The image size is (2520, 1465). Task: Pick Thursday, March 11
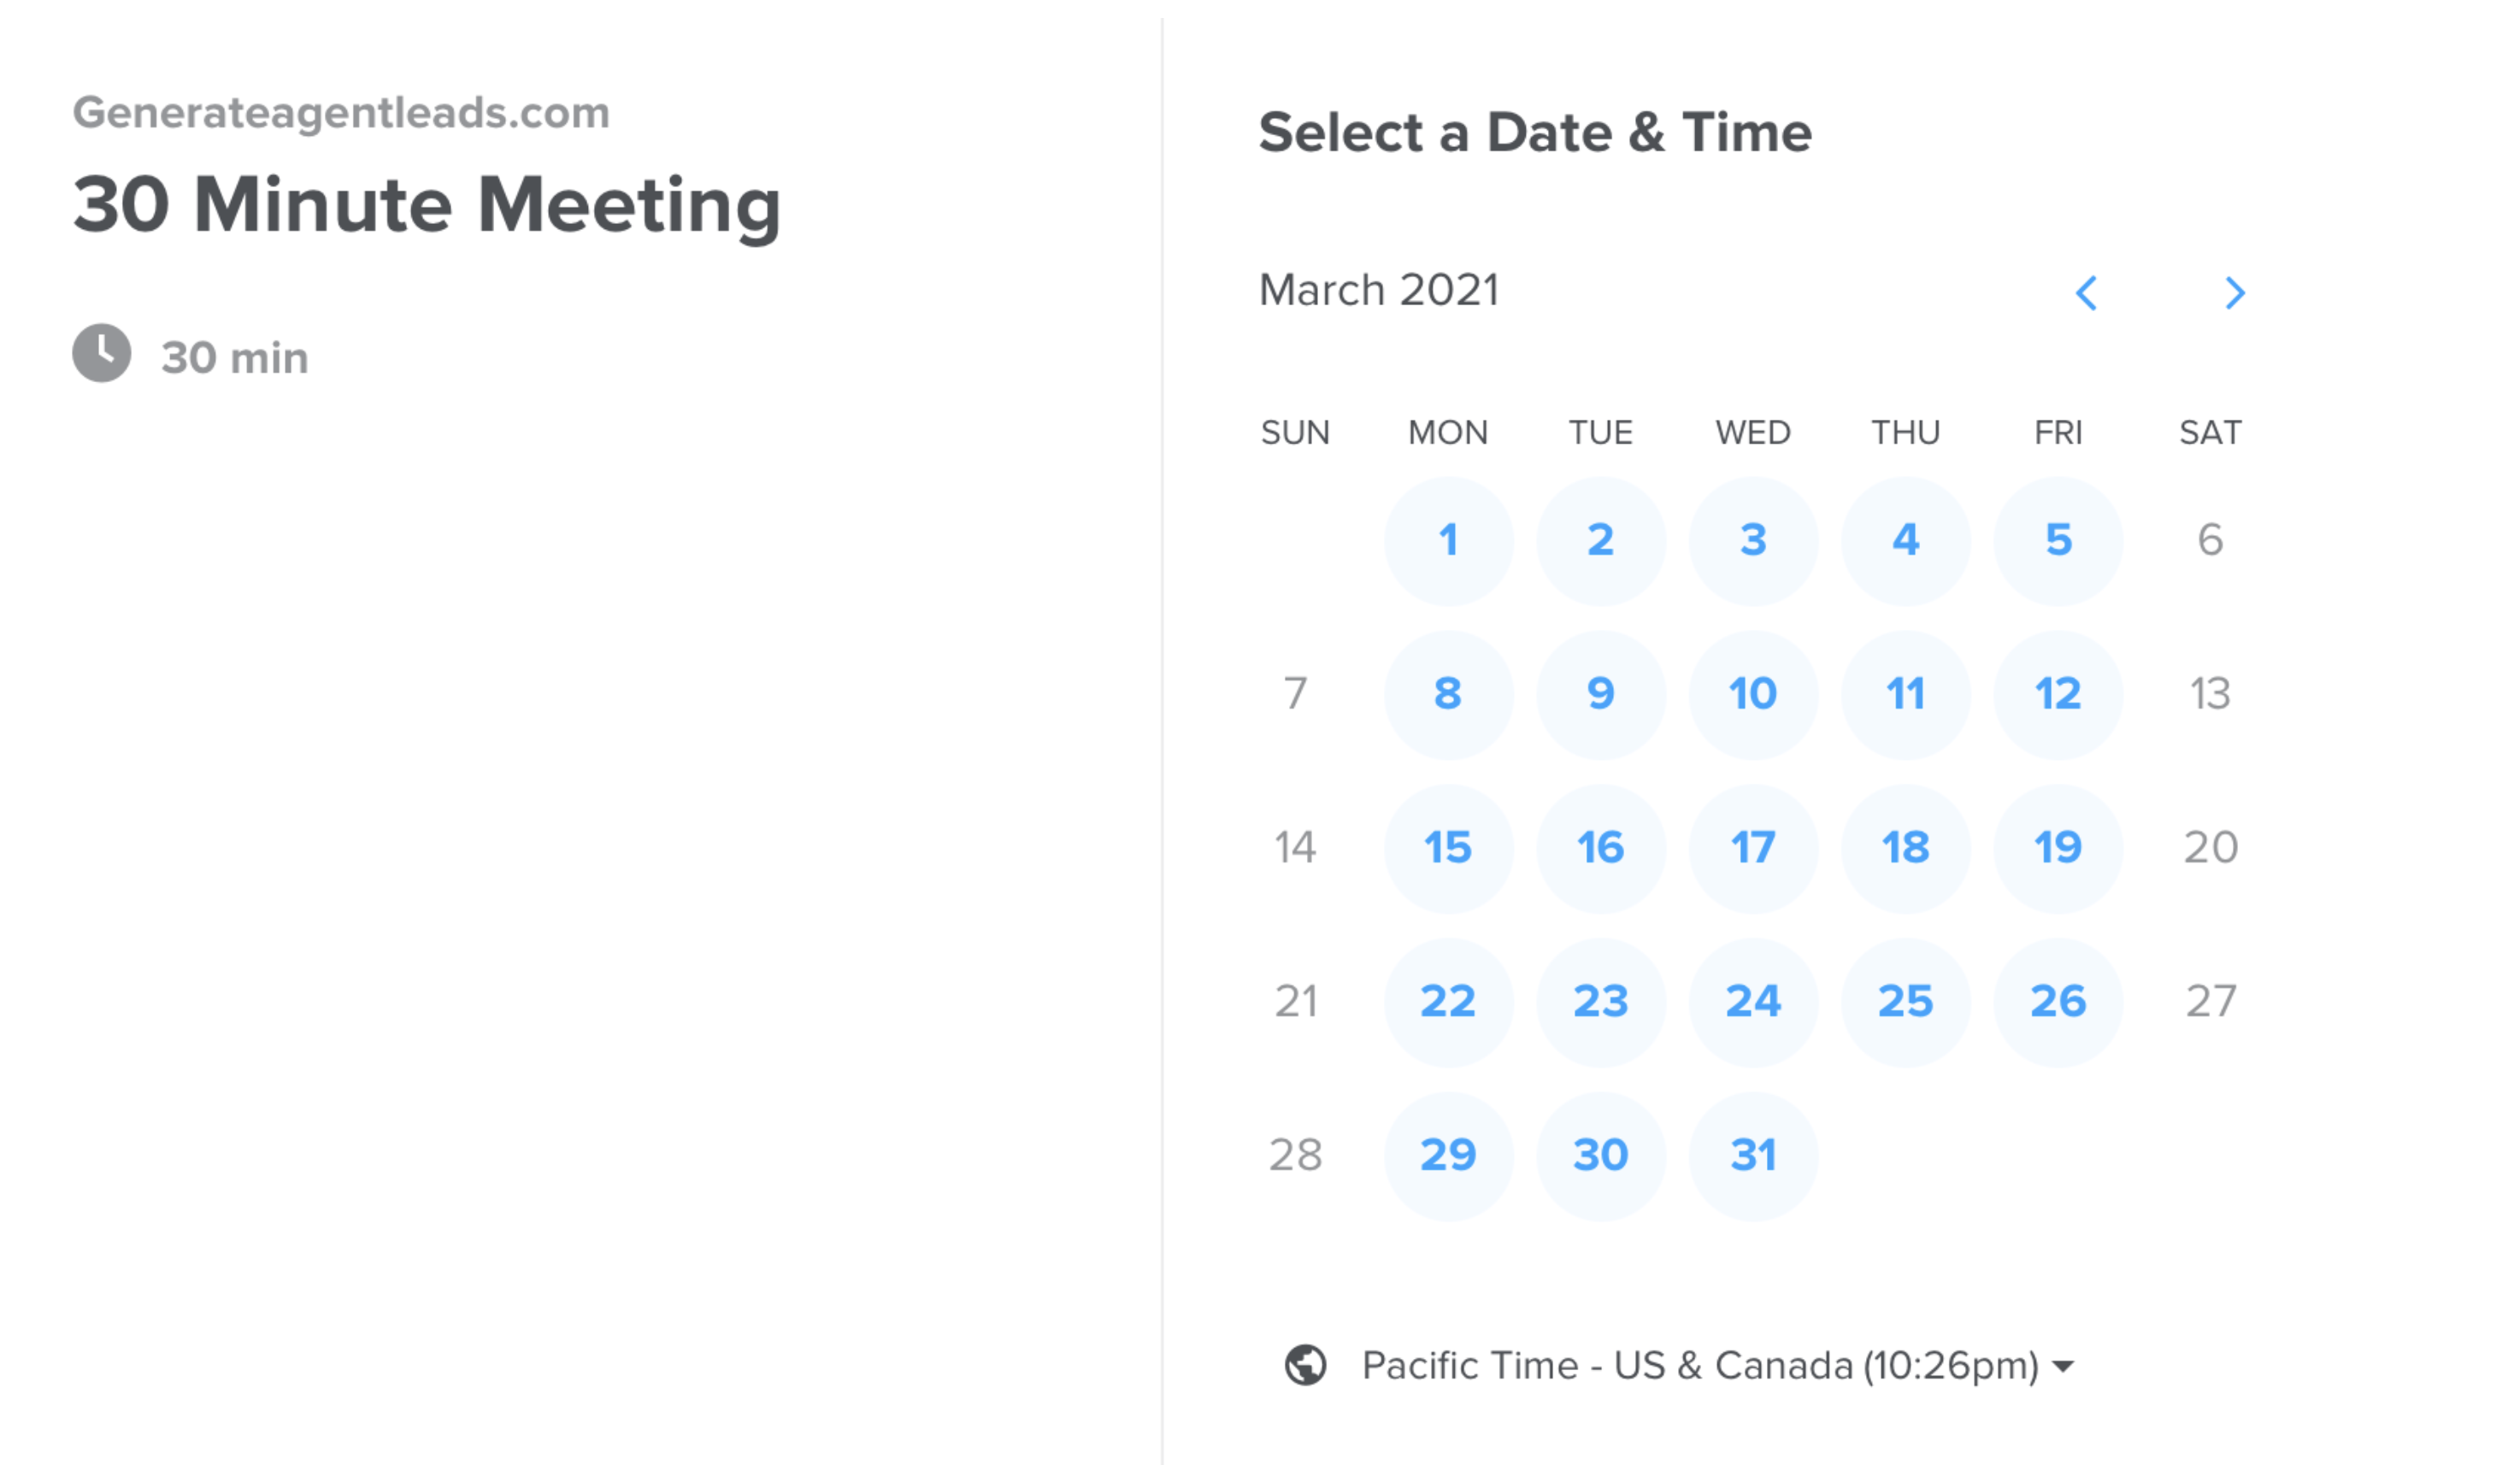[1905, 694]
